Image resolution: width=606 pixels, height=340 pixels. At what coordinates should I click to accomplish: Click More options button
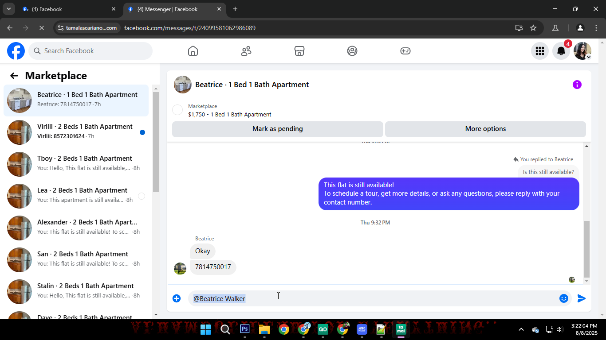pos(485,129)
